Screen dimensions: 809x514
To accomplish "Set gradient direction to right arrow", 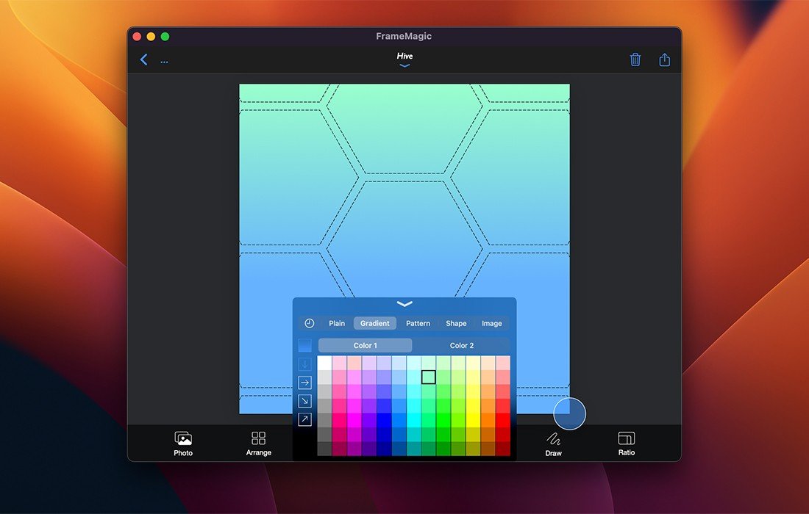I will 304,383.
